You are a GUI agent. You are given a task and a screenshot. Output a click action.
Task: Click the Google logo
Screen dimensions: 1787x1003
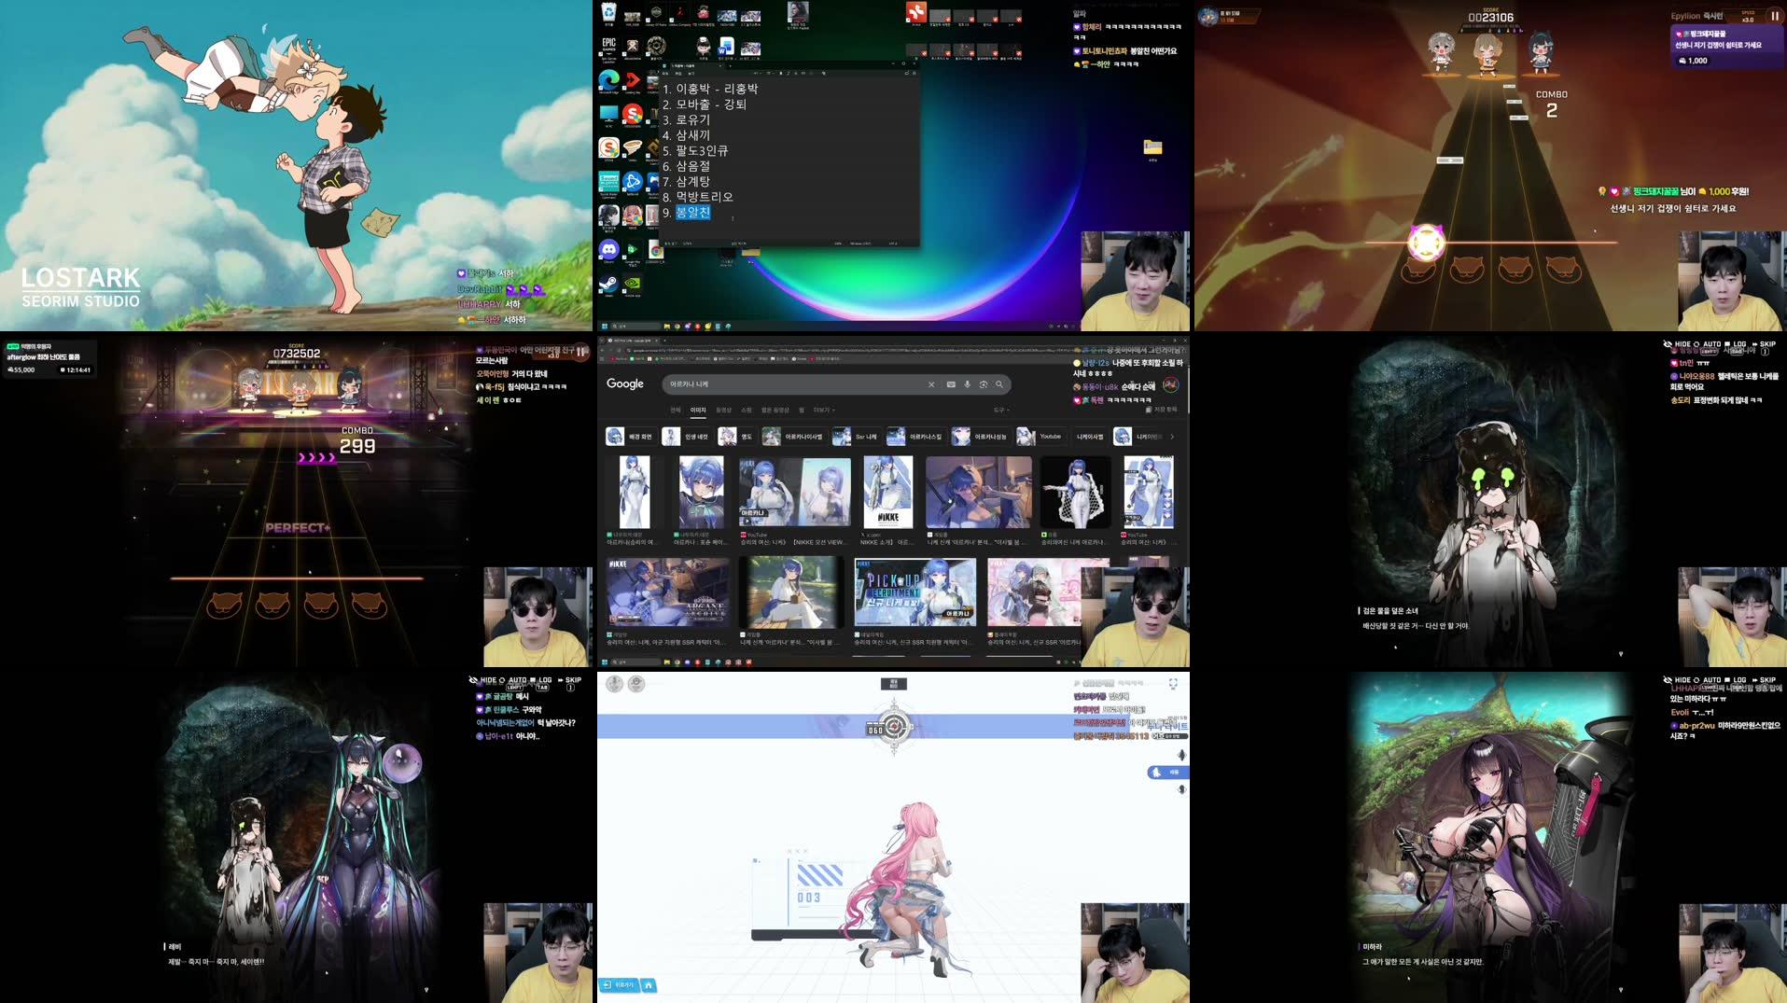[x=625, y=383]
